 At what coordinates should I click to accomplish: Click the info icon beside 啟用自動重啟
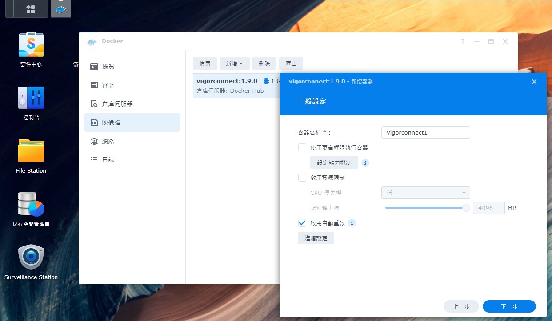[352, 223]
